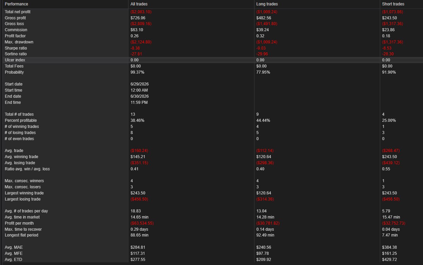Image resolution: width=423 pixels, height=265 pixels.
Task: Click the Start time value 12:00 AM
Action: tap(139, 90)
